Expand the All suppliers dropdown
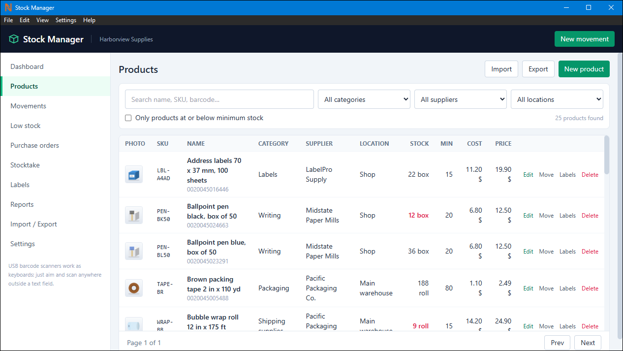This screenshot has height=351, width=623. pos(461,99)
